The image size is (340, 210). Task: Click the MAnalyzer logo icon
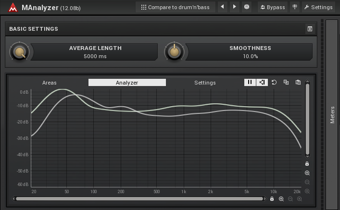click(x=13, y=7)
